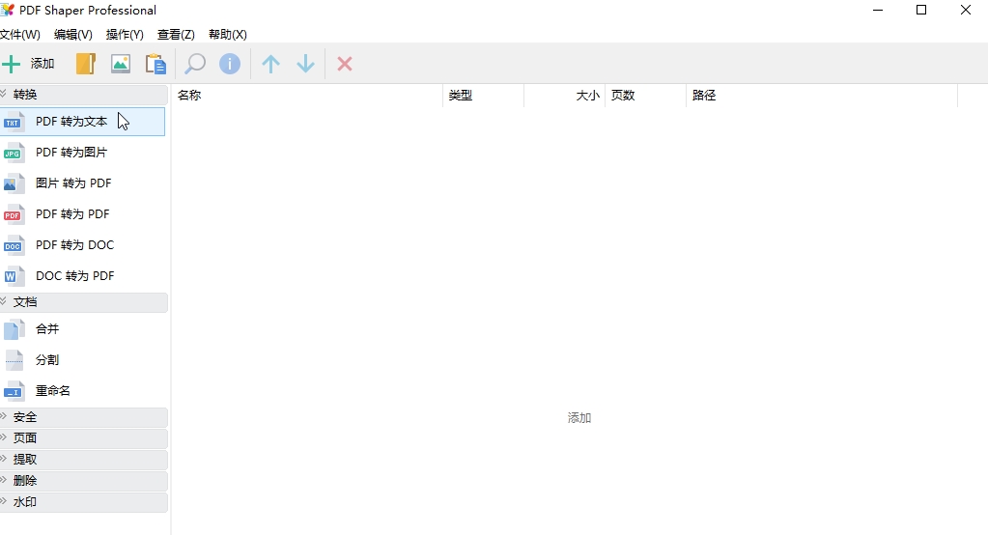Open the 操作(Y) menu
Screen dimensions: 988x535
click(x=125, y=35)
